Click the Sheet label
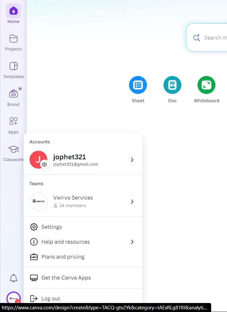227x312 pixels. tap(138, 101)
